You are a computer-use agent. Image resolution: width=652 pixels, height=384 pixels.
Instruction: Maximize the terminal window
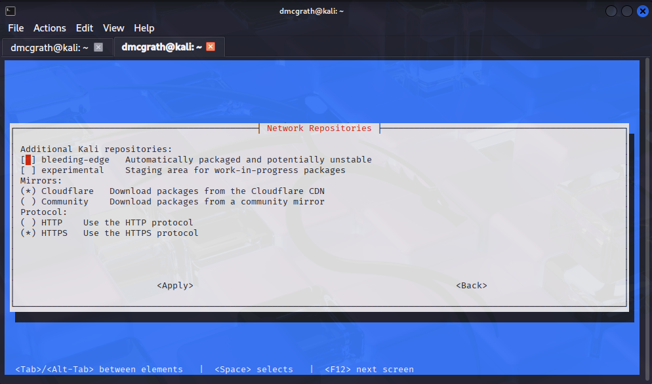click(627, 11)
